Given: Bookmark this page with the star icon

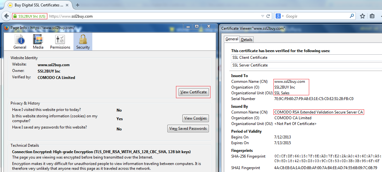Looking at the screenshot, I should 363,16.
